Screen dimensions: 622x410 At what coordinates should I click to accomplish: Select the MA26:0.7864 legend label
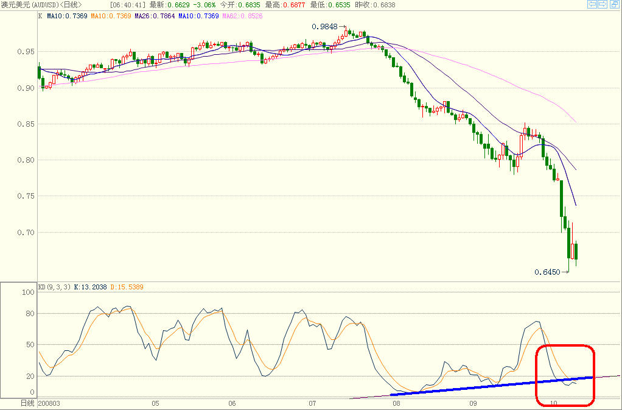(x=155, y=16)
